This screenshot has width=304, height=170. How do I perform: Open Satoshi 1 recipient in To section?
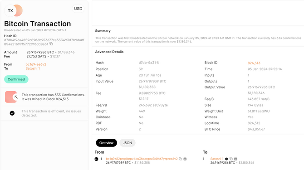[217, 159]
